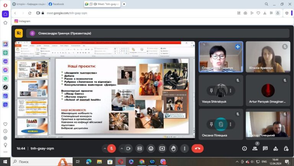Open the in-call chat panel
Image resolution: width=294 pixels, height=166 pixels.
[x=265, y=148]
